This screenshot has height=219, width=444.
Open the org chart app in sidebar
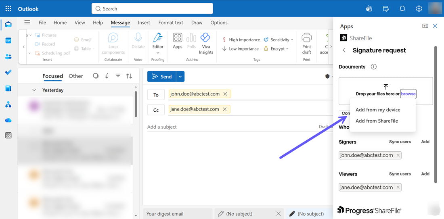click(x=8, y=105)
